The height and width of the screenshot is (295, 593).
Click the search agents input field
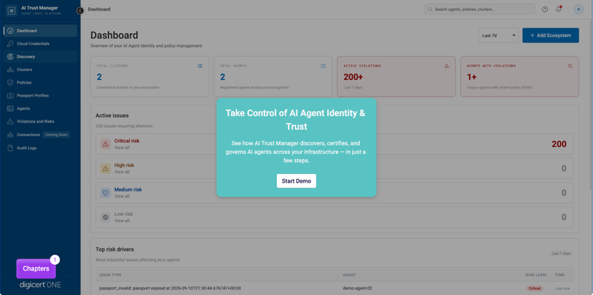[x=479, y=9]
